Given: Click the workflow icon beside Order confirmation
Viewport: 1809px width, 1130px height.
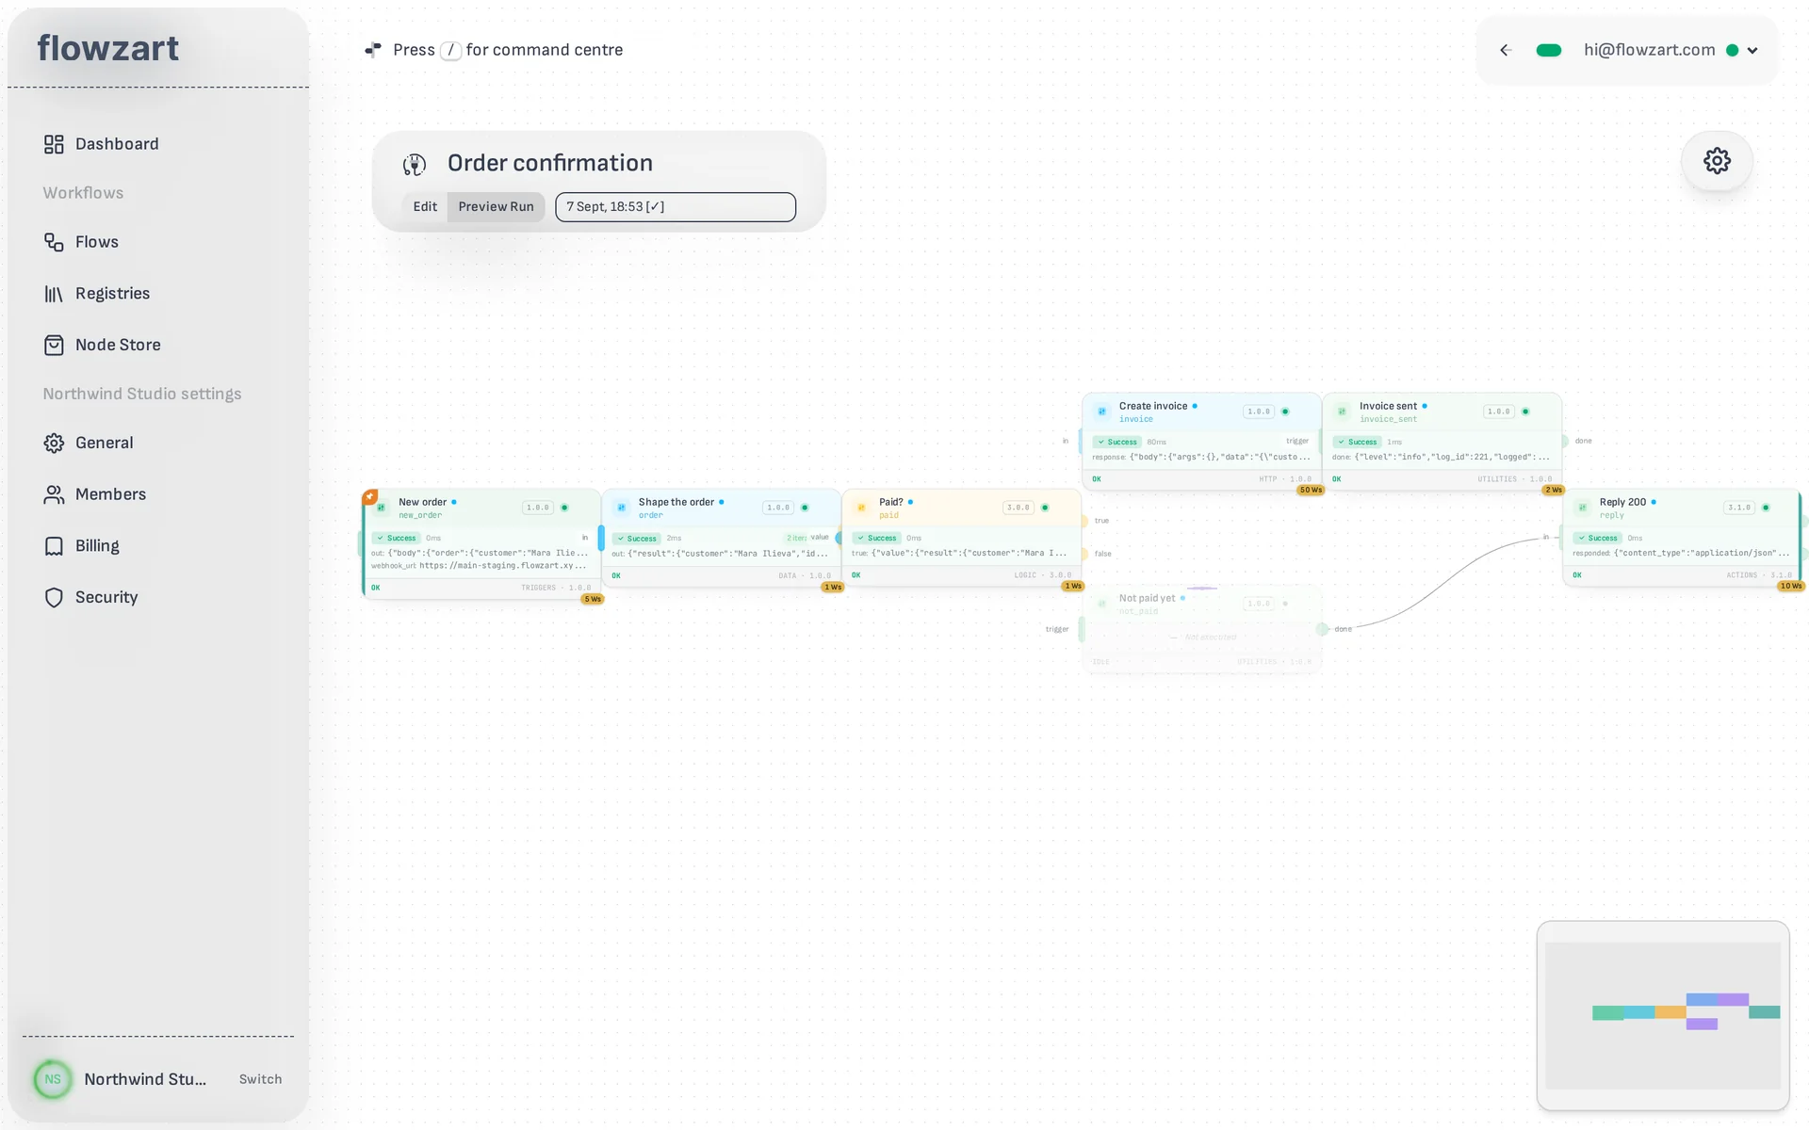Looking at the screenshot, I should 415,164.
